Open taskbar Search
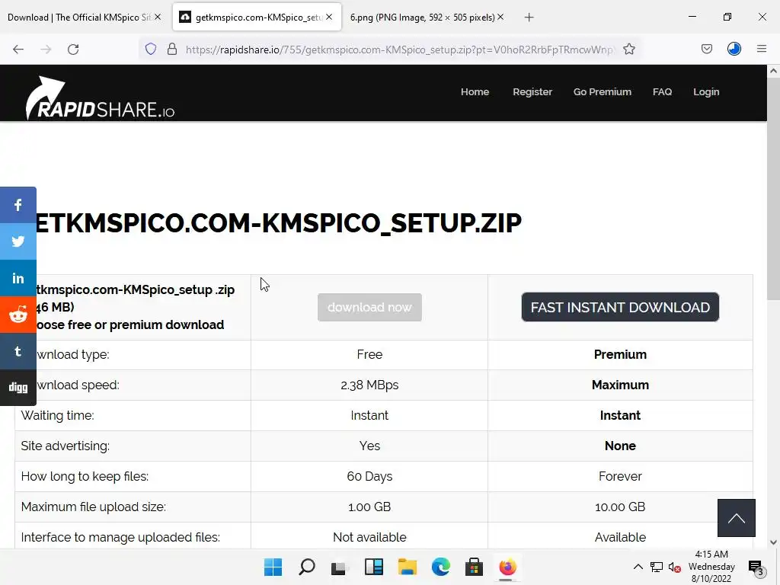780x585 pixels. pos(306,567)
